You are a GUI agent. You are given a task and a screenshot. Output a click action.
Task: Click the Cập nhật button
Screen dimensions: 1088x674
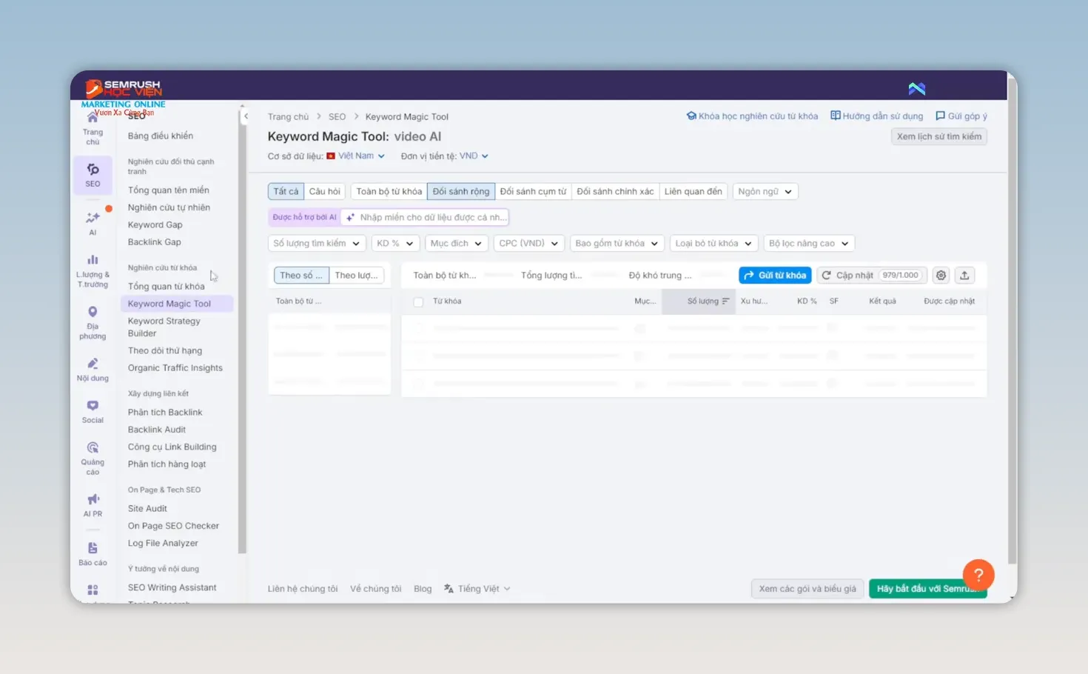click(871, 276)
